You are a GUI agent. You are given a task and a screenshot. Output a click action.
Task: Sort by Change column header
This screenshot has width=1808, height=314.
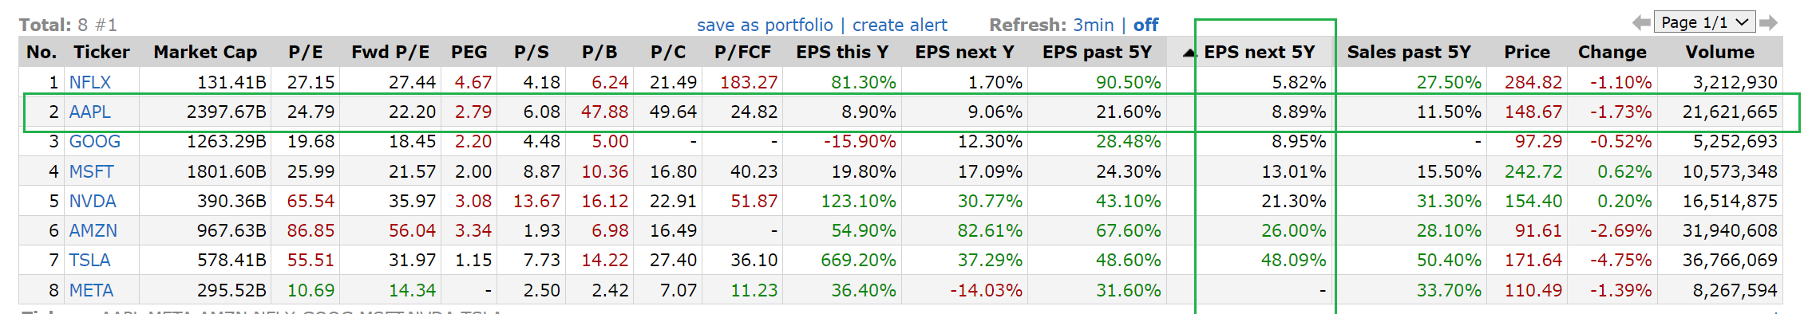1612,53
